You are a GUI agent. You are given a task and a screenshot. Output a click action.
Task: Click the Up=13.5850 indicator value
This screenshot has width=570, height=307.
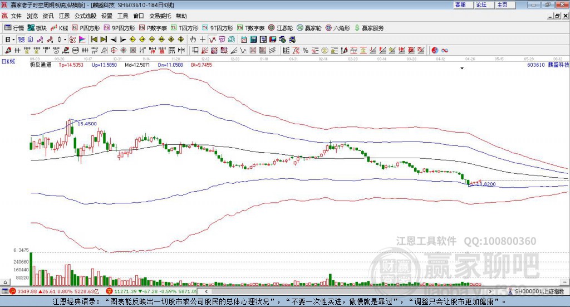(x=104, y=65)
